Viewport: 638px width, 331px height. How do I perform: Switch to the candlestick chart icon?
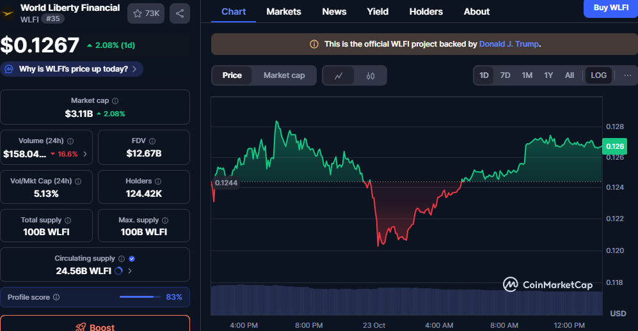(x=371, y=75)
